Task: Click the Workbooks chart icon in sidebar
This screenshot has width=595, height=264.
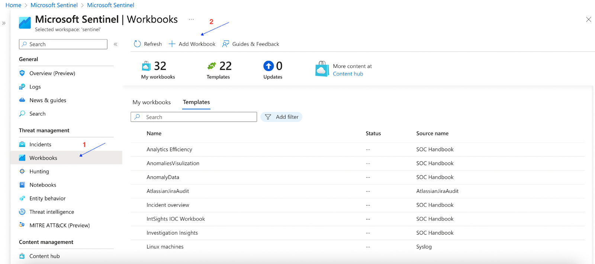Action: [x=22, y=158]
